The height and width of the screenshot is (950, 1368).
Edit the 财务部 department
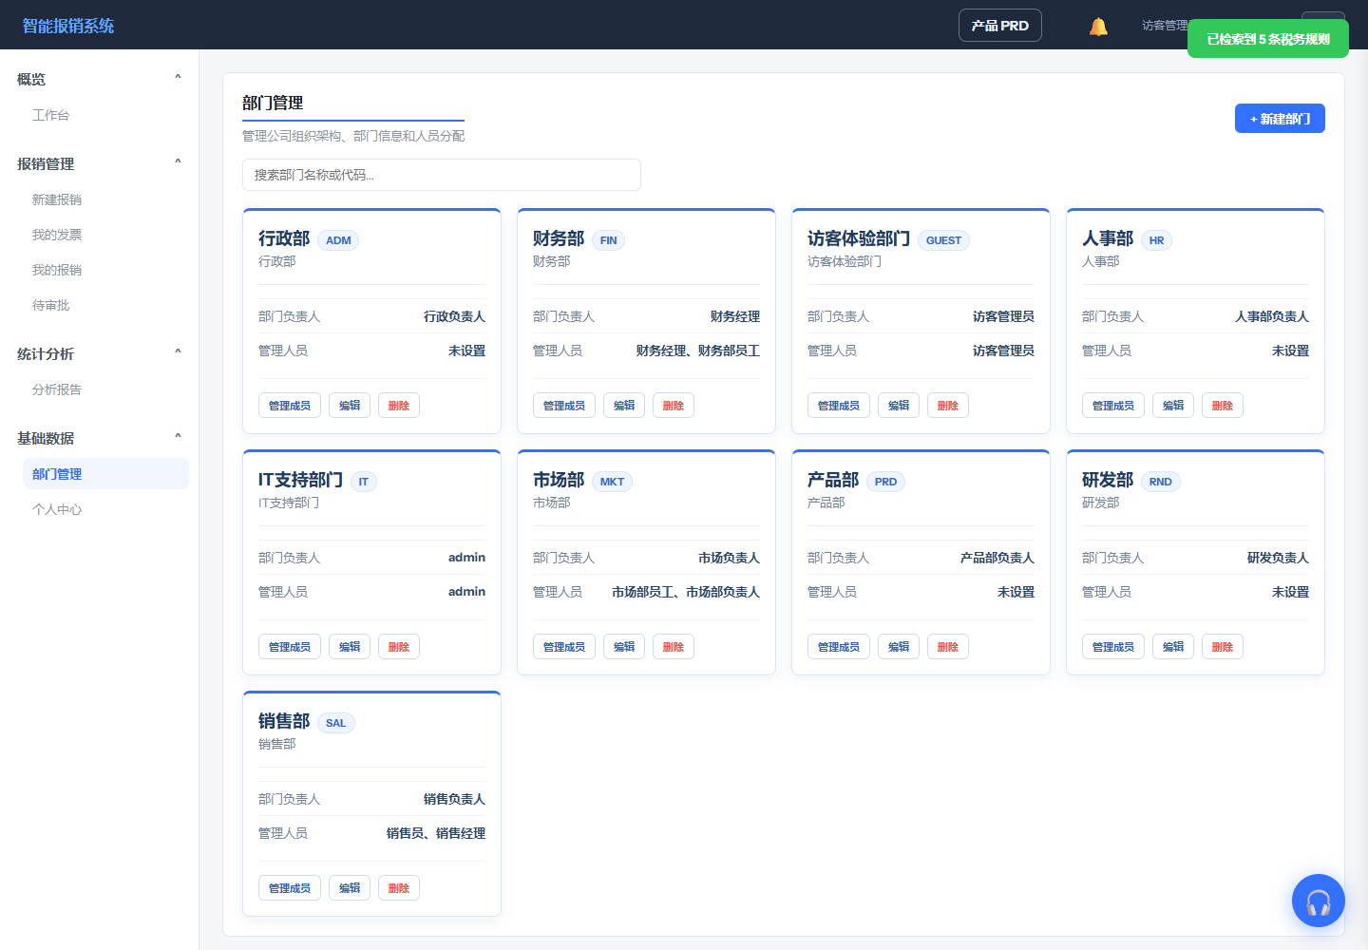pyautogui.click(x=624, y=406)
